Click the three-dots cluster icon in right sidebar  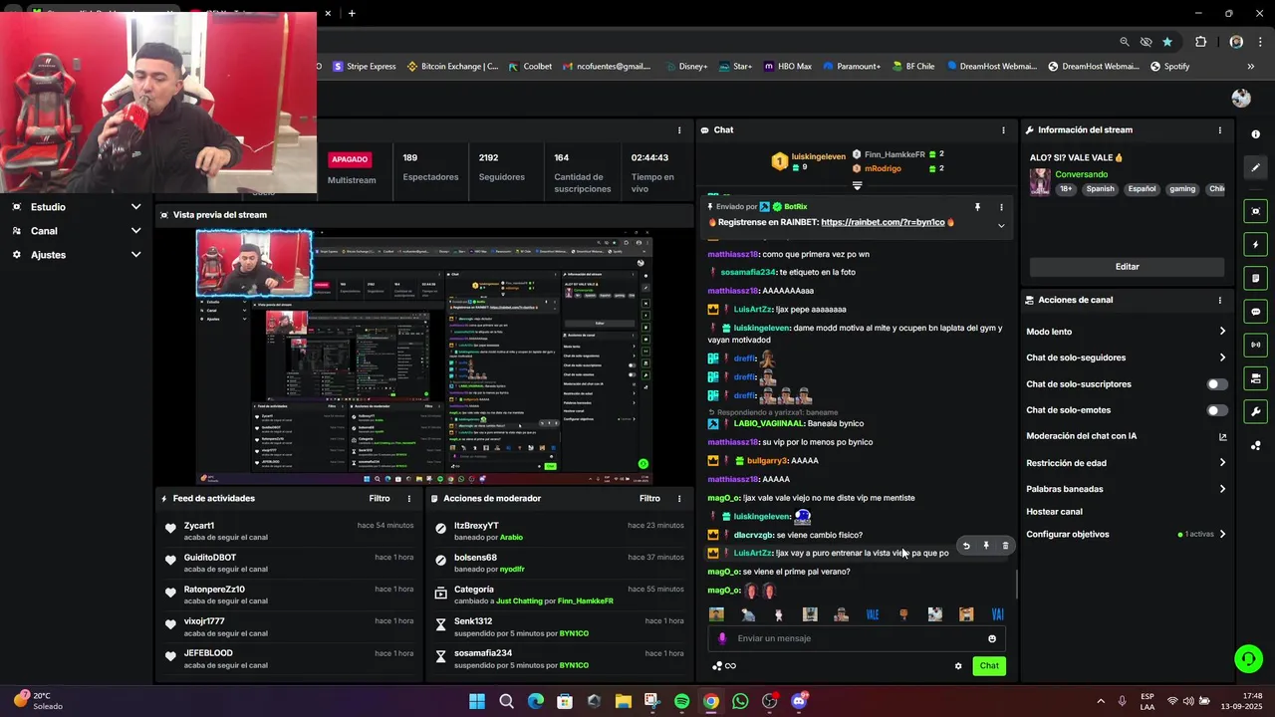(1255, 445)
